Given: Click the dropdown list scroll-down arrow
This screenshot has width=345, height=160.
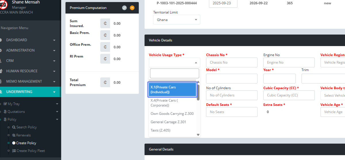Looking at the screenshot, I should [x=198, y=135].
